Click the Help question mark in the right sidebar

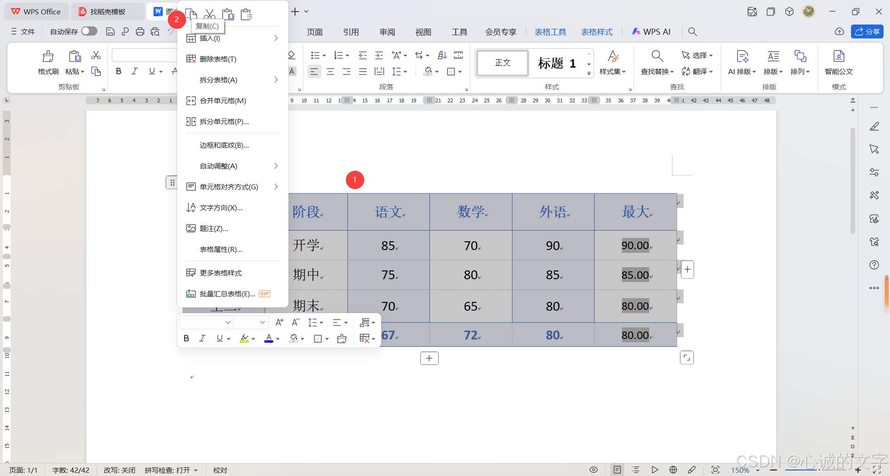coord(874,265)
